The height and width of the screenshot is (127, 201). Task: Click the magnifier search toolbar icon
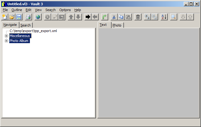click(x=174, y=17)
